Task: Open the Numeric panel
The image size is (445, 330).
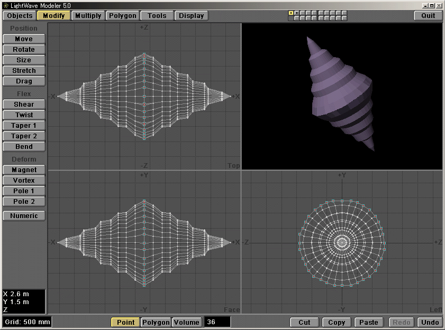Action: pos(23,215)
